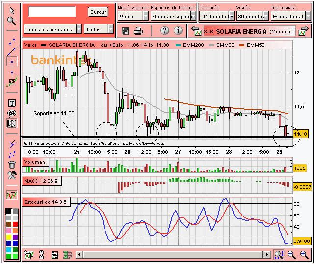Click the document chart icon in bottom toolbar

click(x=54, y=255)
